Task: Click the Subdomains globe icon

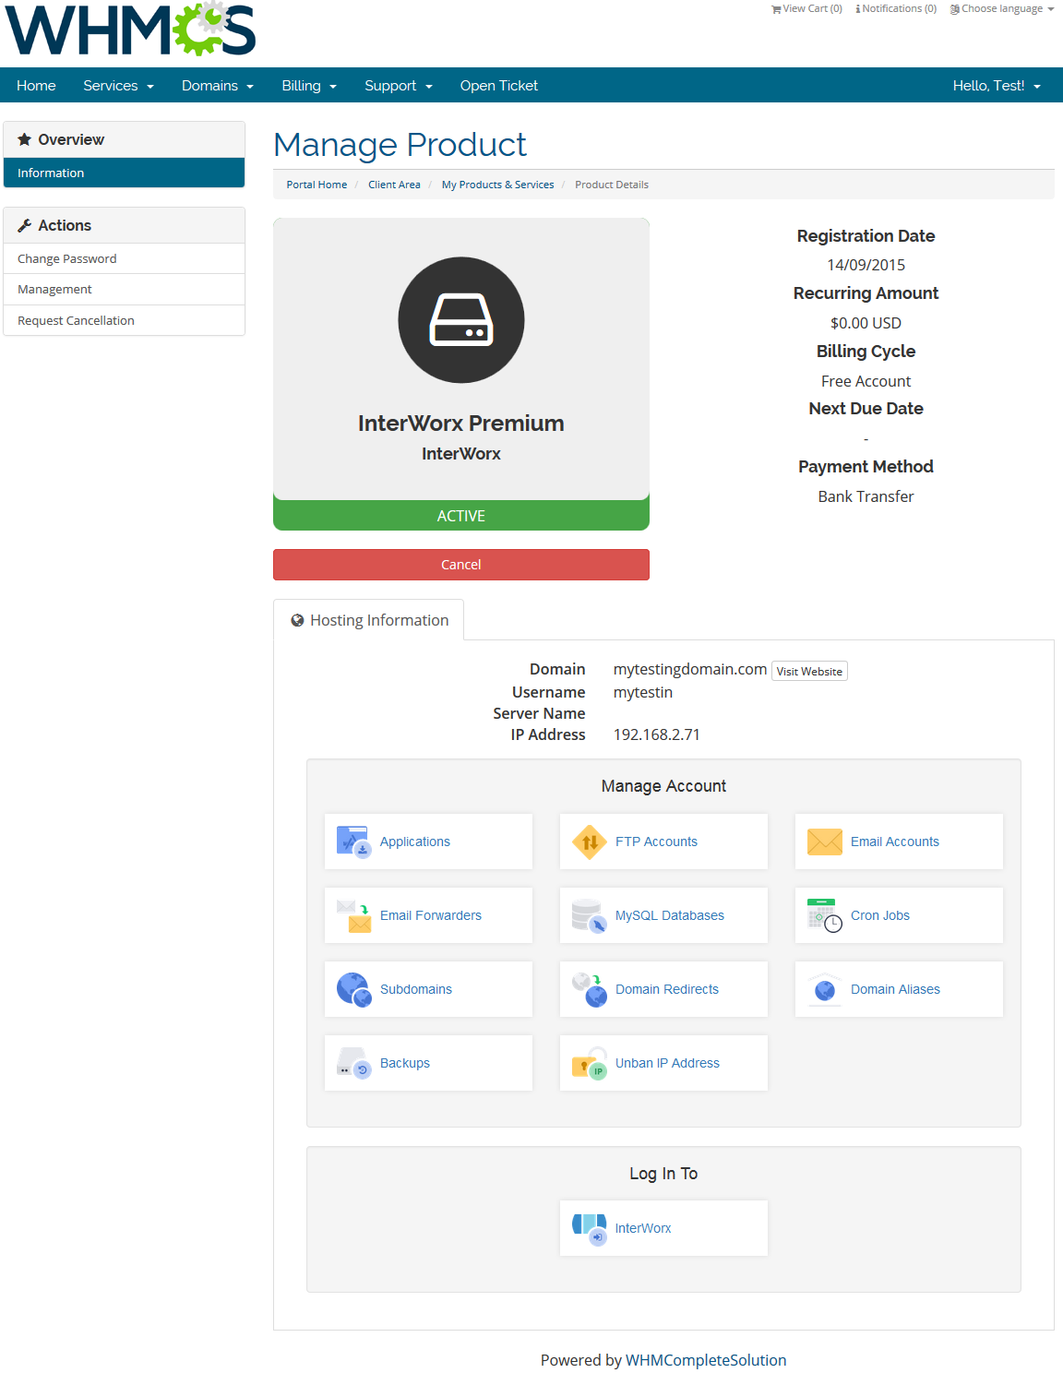Action: coord(353,989)
